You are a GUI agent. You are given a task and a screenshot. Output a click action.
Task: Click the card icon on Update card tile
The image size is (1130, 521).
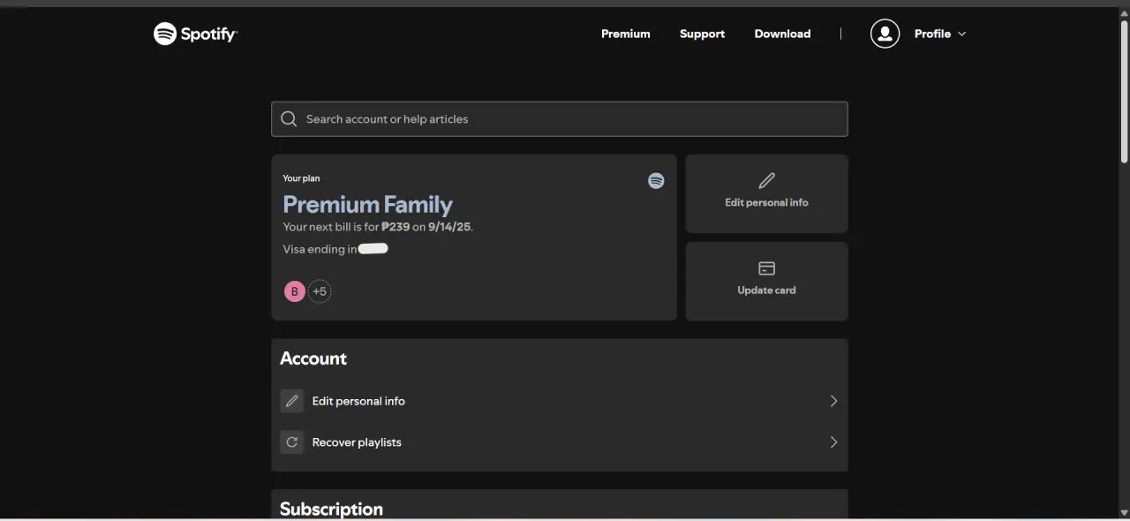[766, 268]
